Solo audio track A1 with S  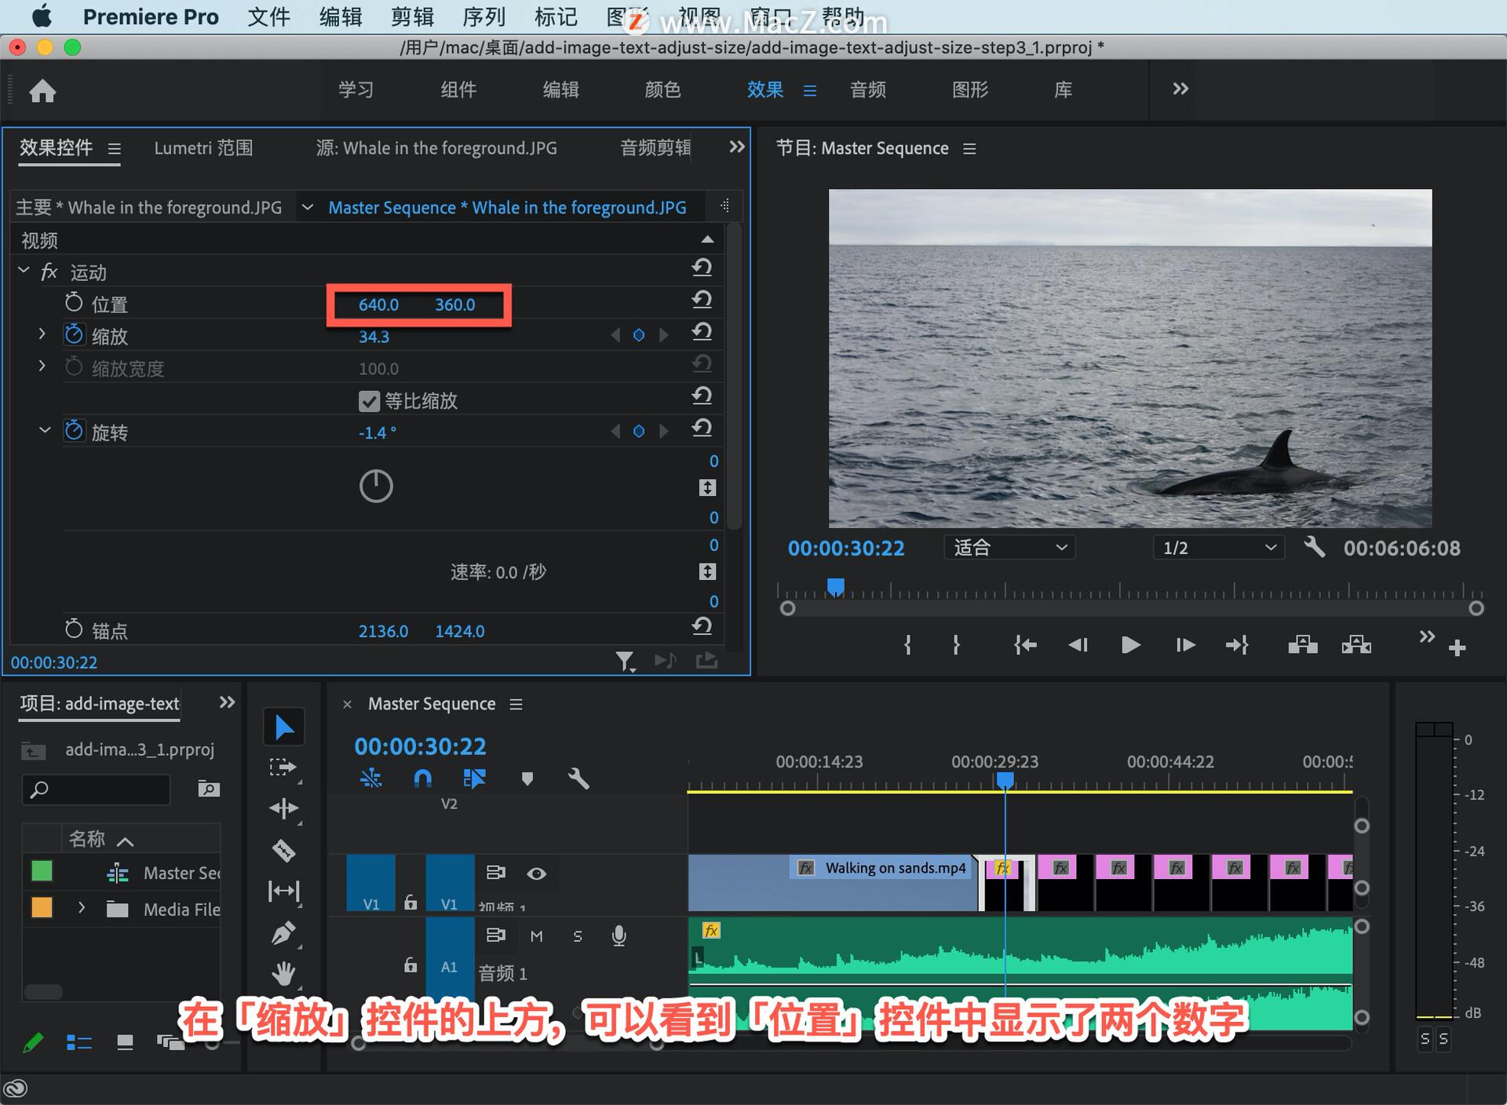[578, 935]
